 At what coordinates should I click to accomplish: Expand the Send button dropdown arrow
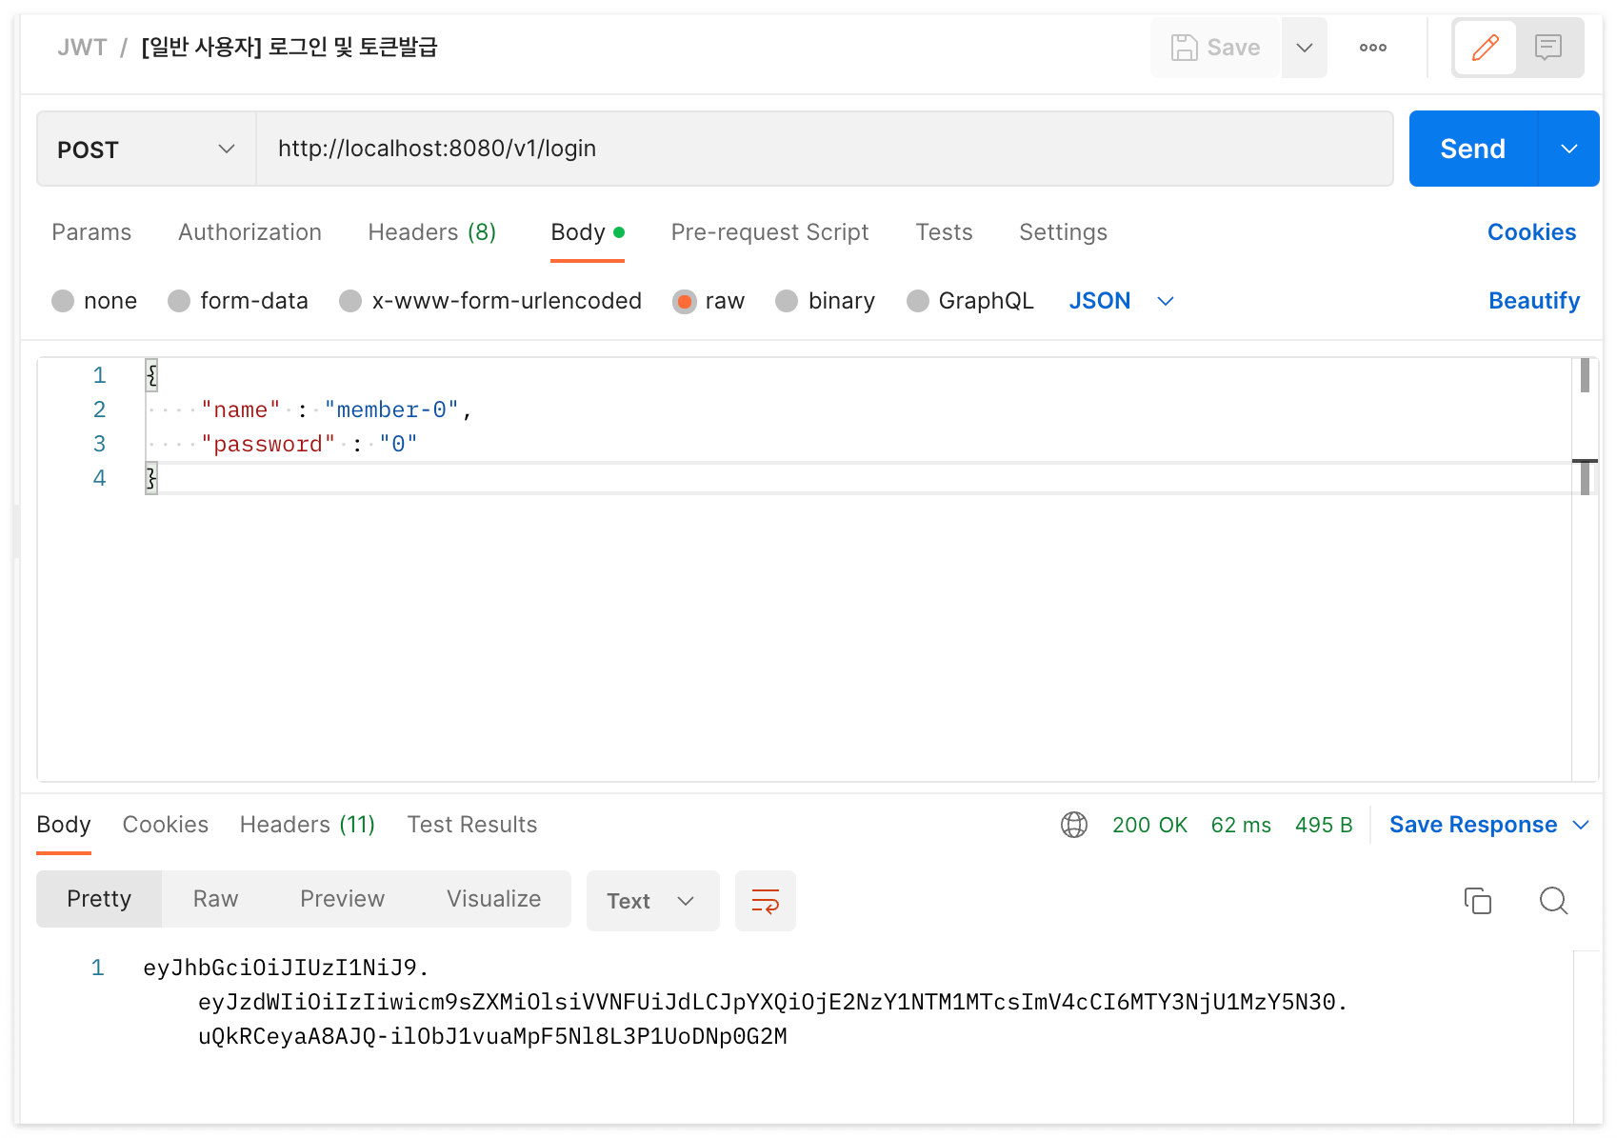(x=1569, y=149)
